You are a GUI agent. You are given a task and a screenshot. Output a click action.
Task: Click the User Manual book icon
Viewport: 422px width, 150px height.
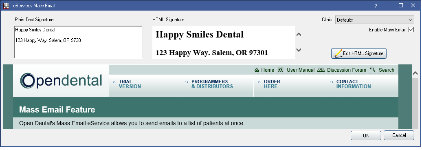[280, 70]
